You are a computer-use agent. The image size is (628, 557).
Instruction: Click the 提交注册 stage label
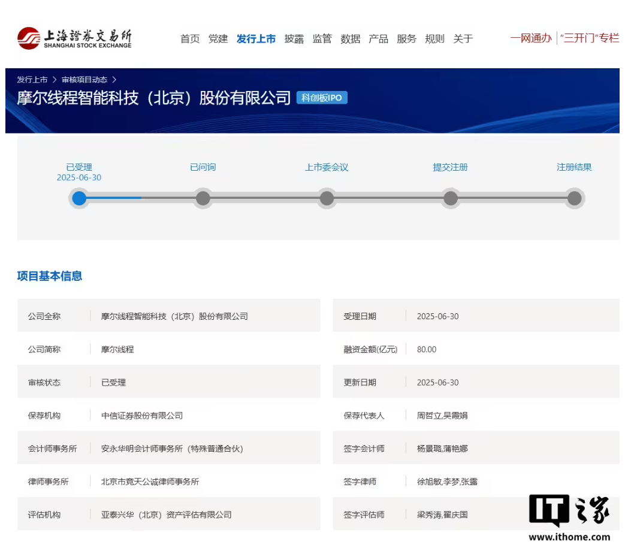click(450, 167)
